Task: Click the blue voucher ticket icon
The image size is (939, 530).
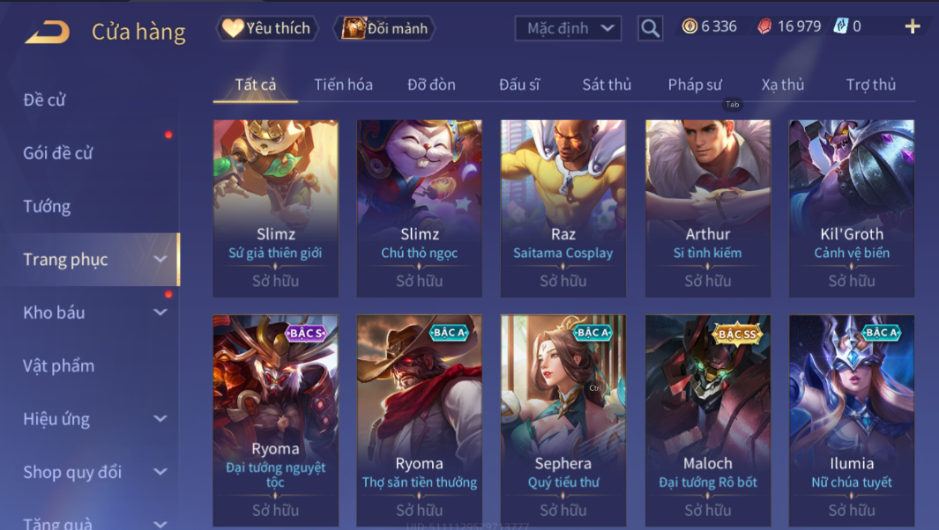Action: (x=841, y=26)
